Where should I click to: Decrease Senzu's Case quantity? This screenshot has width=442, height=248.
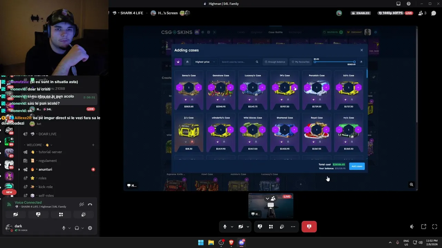click(179, 87)
